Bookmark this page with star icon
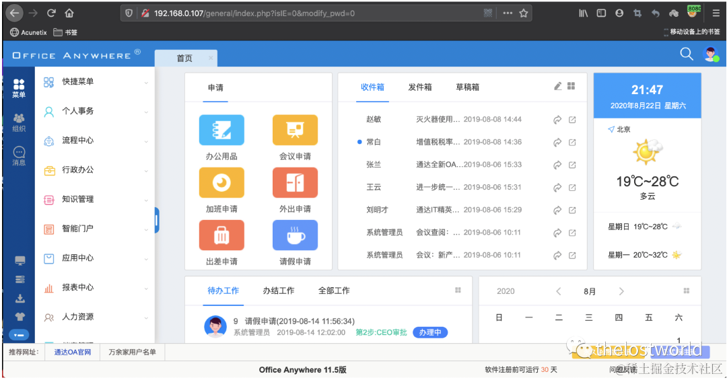The width and height of the screenshot is (727, 380). click(x=524, y=13)
